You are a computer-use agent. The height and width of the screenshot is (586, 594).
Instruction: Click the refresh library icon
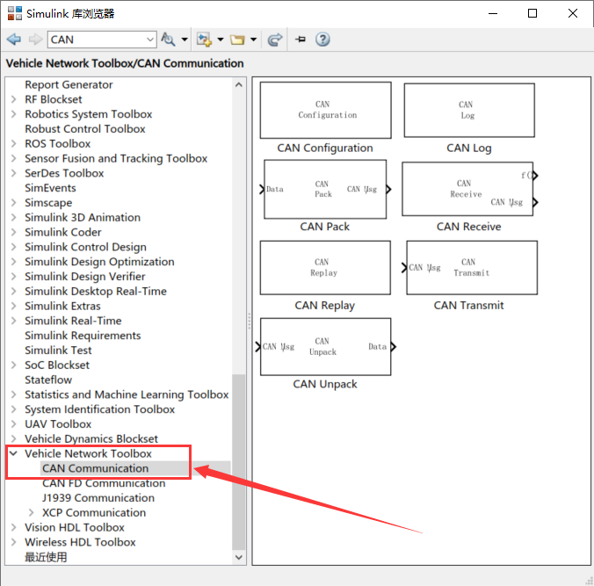coord(275,40)
